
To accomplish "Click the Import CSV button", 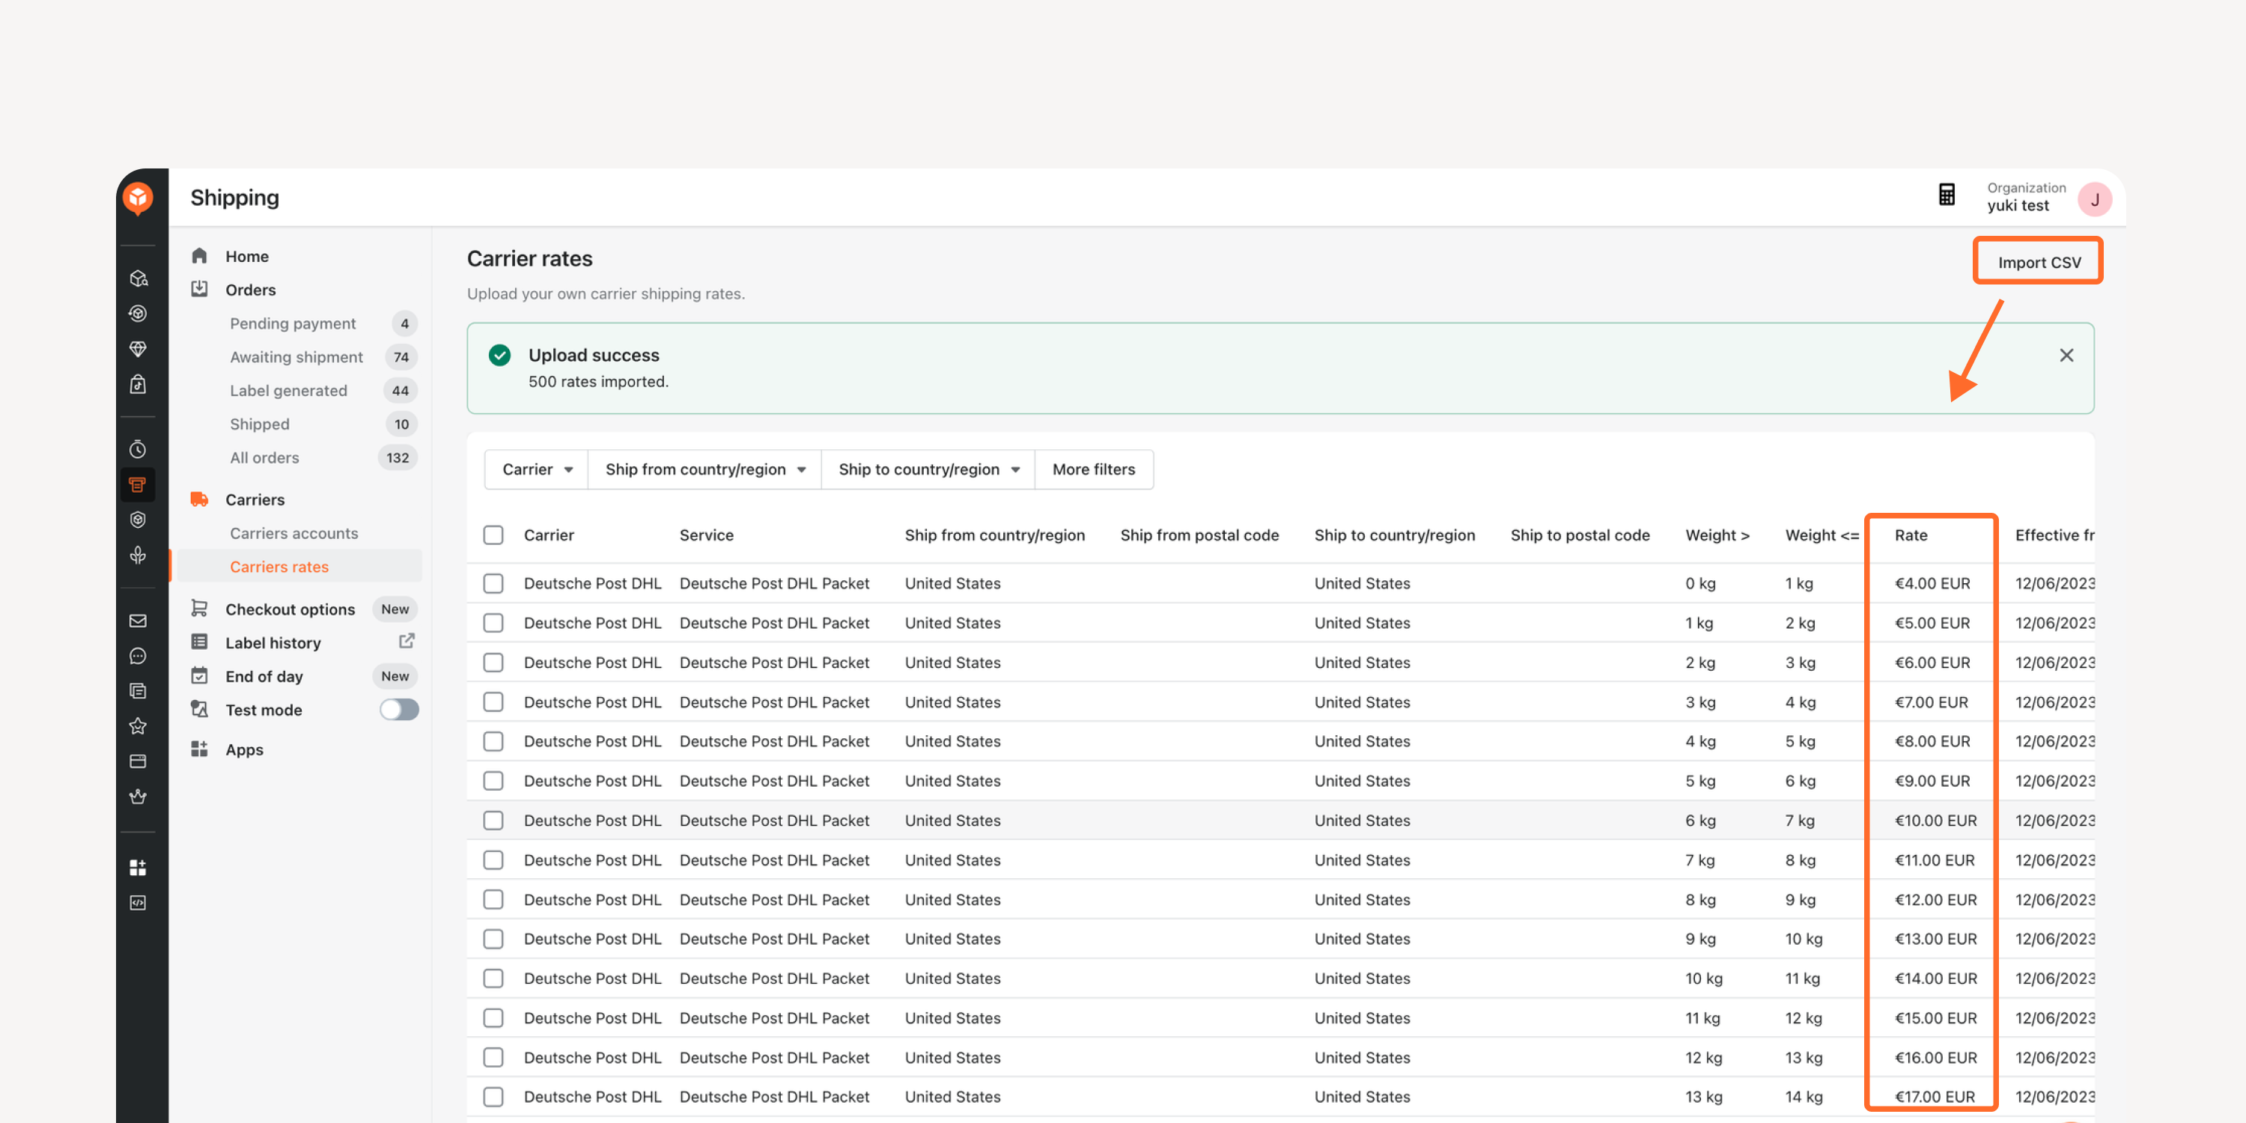I will click(x=2039, y=261).
